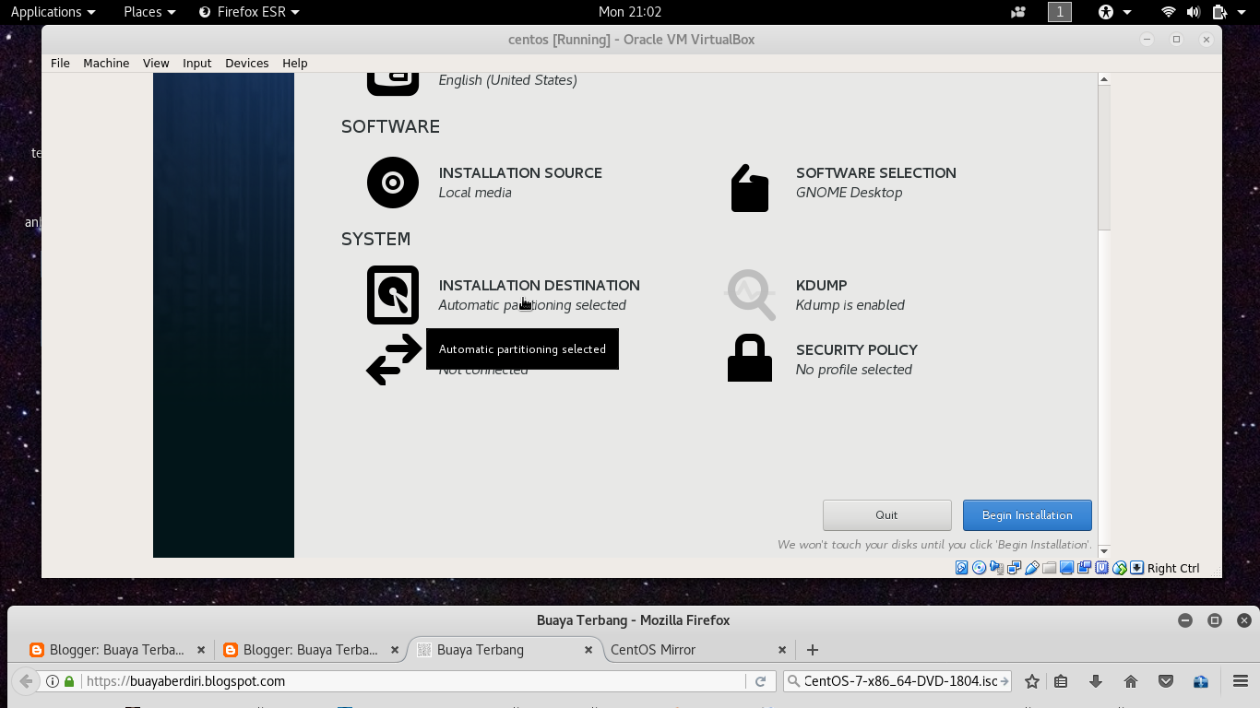The height and width of the screenshot is (708, 1260).
Task: Click the display indicator in VirtualBox status bar
Action: pyautogui.click(x=1067, y=568)
